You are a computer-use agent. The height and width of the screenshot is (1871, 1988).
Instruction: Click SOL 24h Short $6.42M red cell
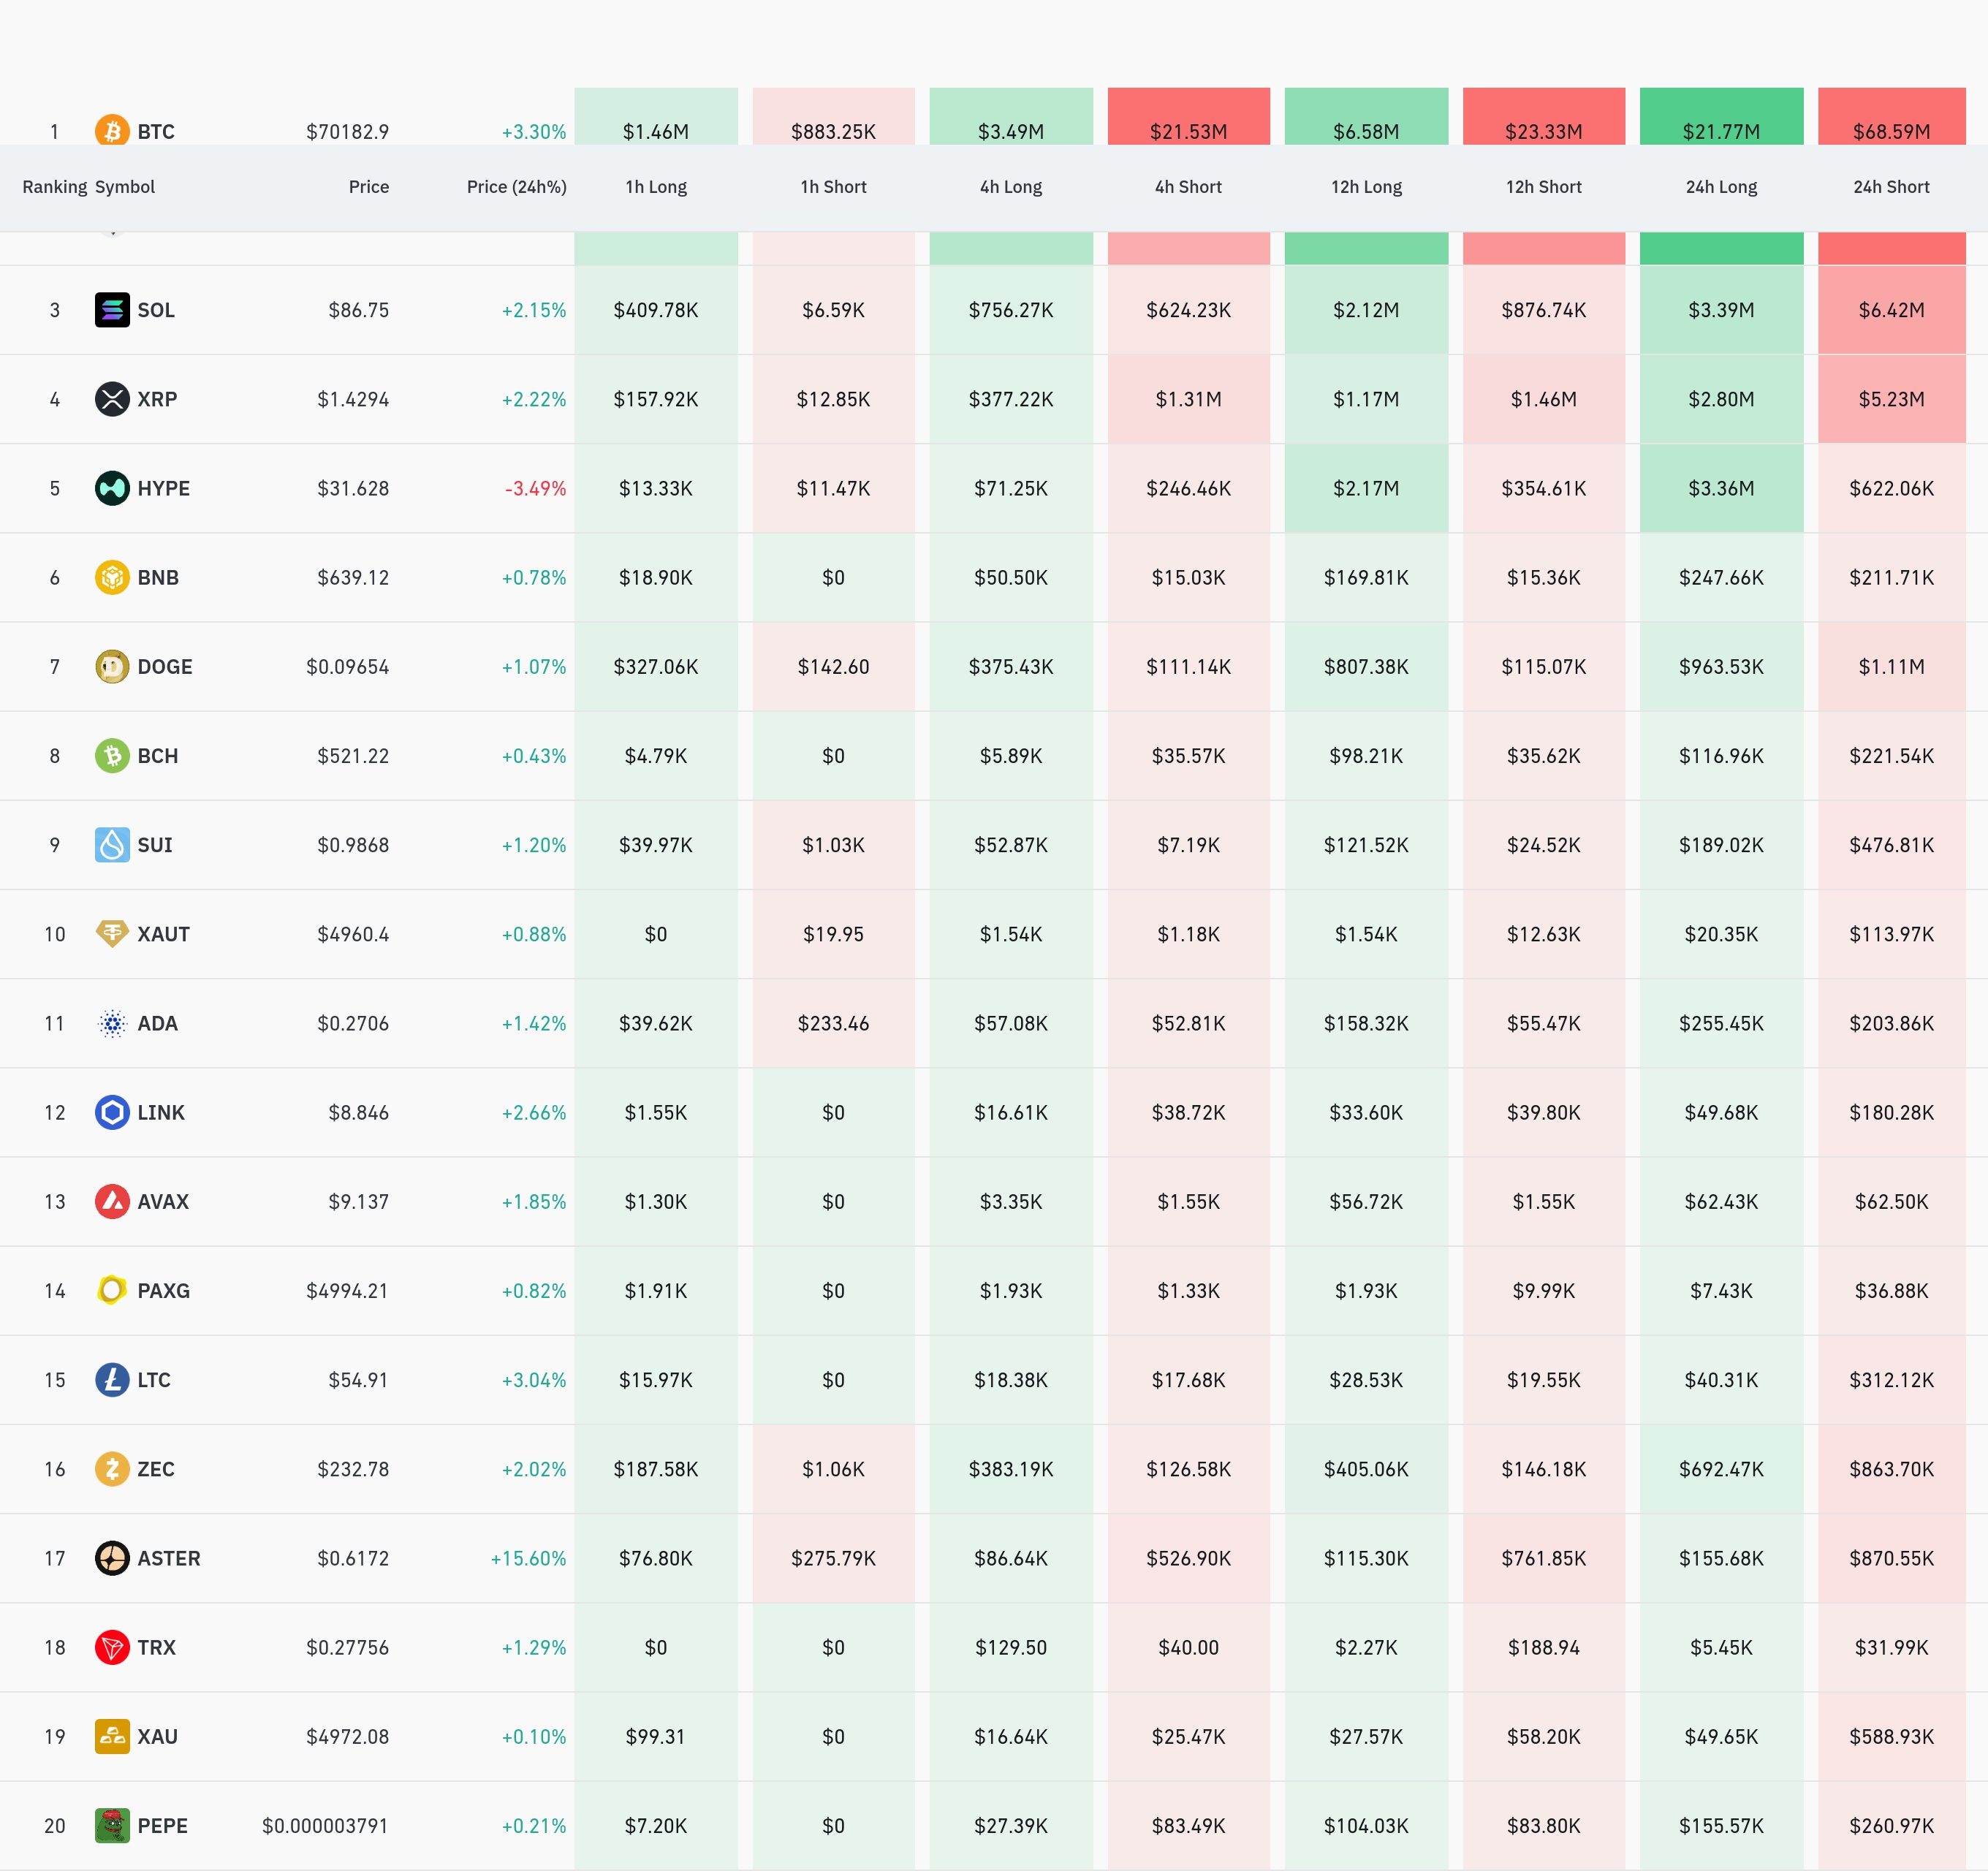(x=1890, y=310)
